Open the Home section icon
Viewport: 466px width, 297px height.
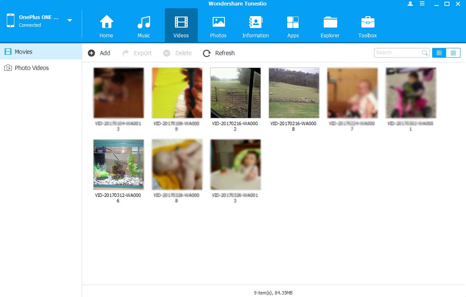click(106, 22)
